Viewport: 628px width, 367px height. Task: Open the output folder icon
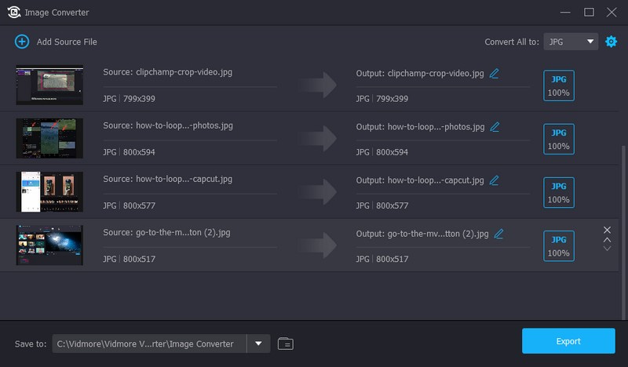(285, 343)
